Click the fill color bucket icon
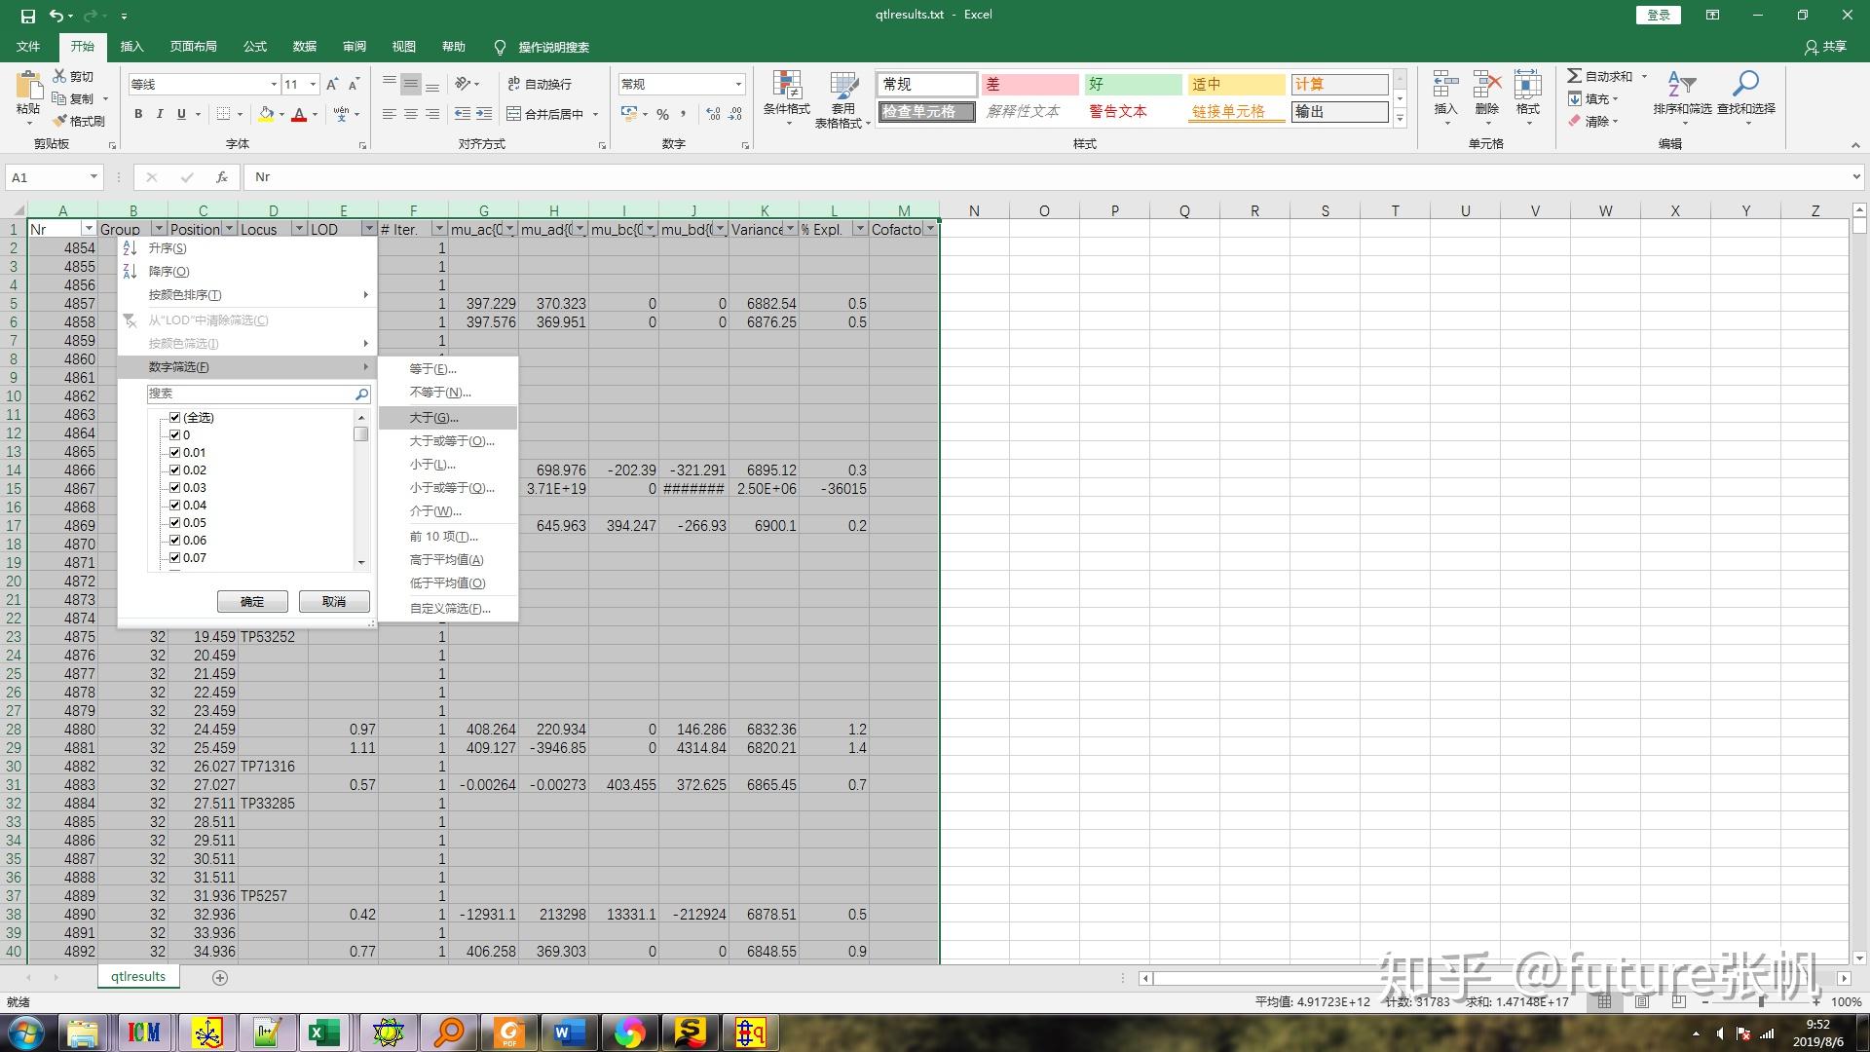 (x=266, y=114)
